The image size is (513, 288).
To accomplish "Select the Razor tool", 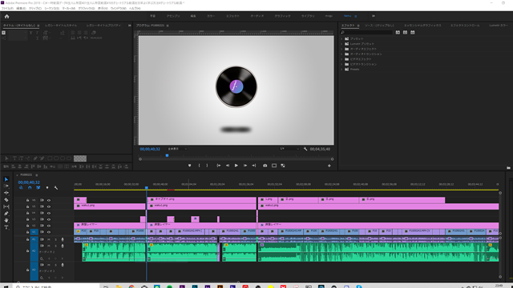I will [6, 199].
